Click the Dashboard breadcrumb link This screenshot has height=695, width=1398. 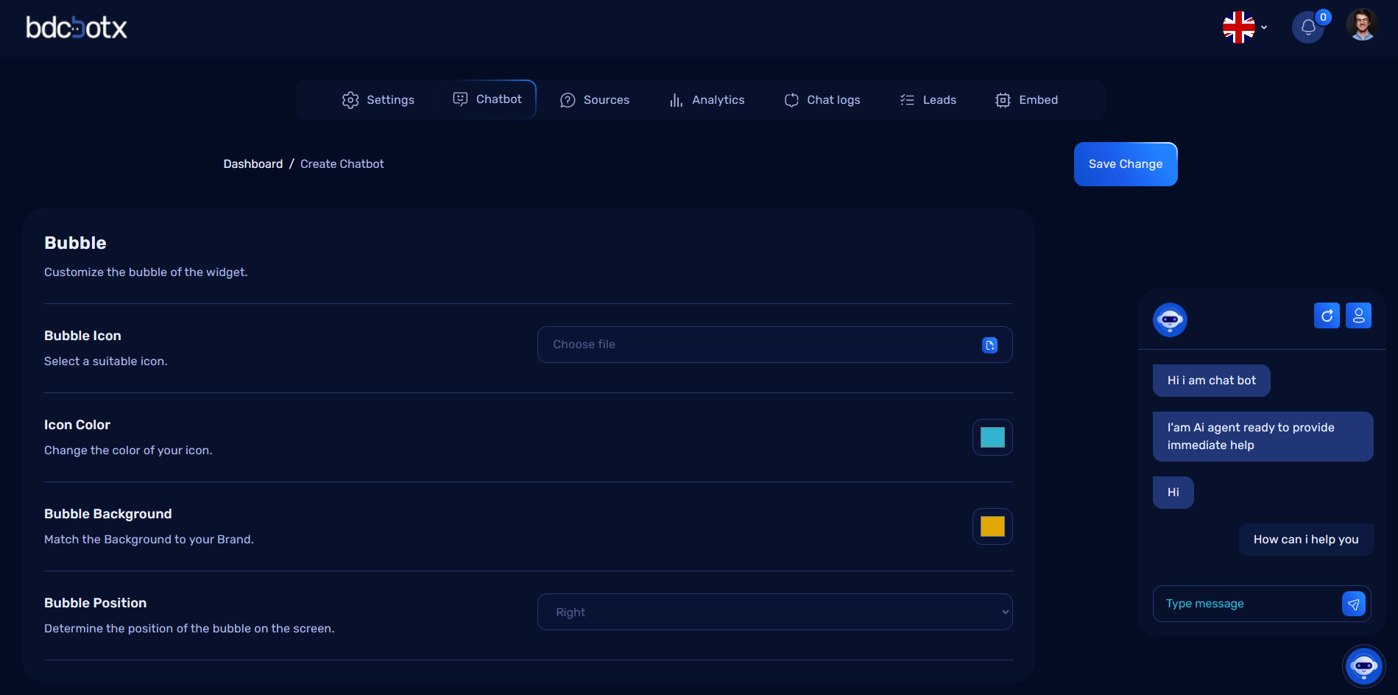[x=253, y=164]
